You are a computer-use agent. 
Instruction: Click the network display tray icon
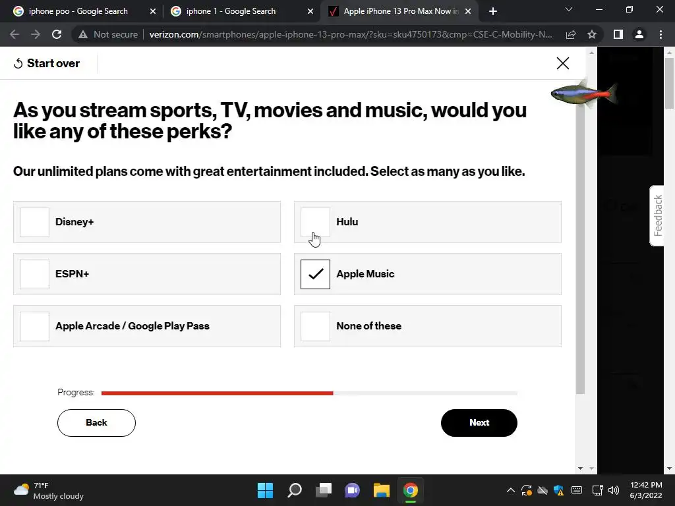(x=597, y=490)
